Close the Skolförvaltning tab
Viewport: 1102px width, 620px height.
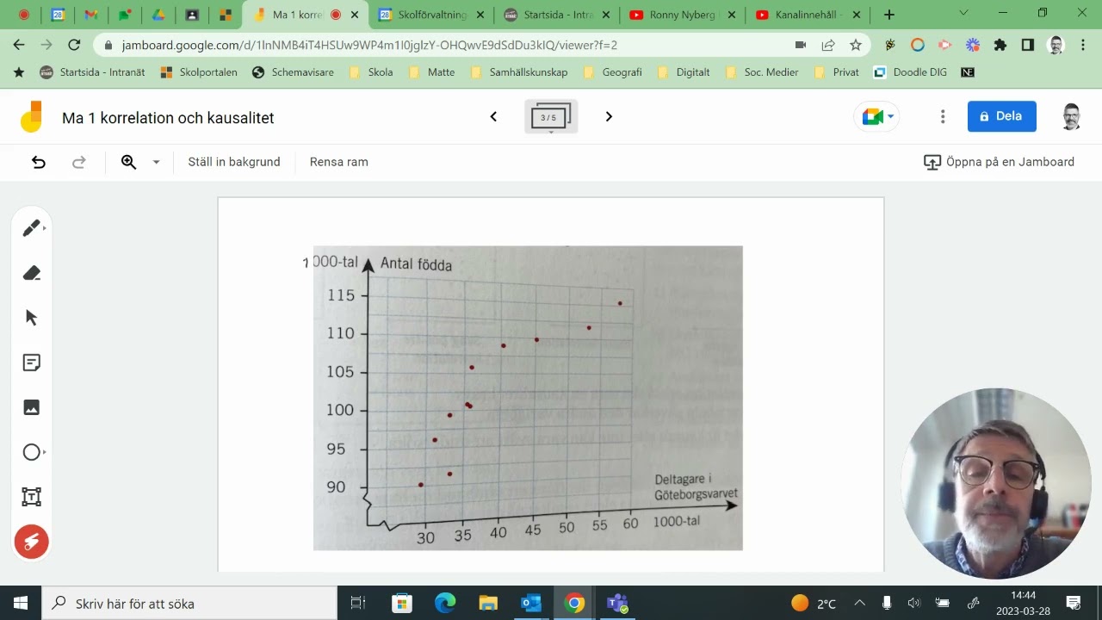pos(480,15)
